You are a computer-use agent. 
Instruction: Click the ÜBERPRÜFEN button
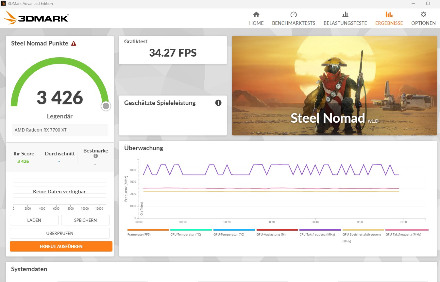point(60,233)
